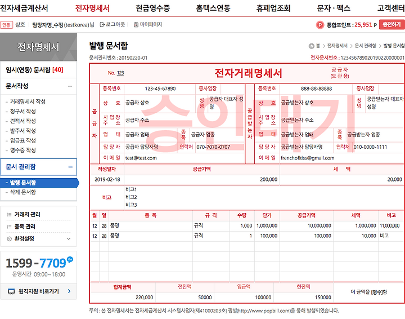405x319 pixels.
Task: Click the 현잔액 value 150000
Action: pyautogui.click(x=323, y=298)
